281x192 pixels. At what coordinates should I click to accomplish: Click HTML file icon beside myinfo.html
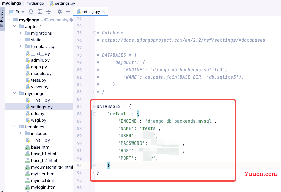[x=27, y=181]
